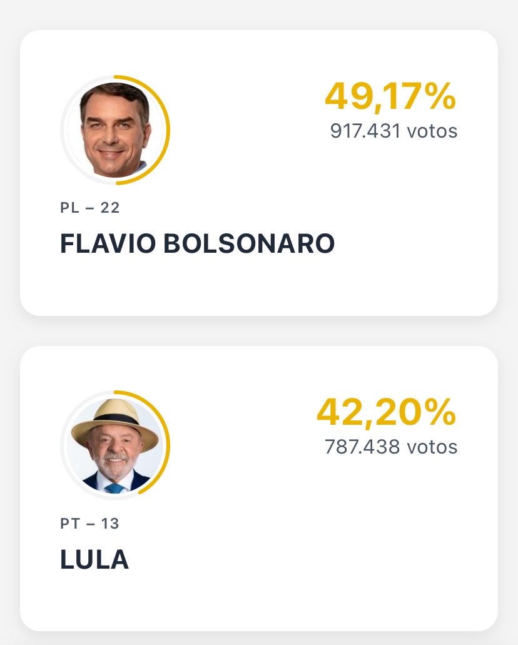Click the gray gap between the two cards
The image size is (518, 645).
tap(259, 331)
